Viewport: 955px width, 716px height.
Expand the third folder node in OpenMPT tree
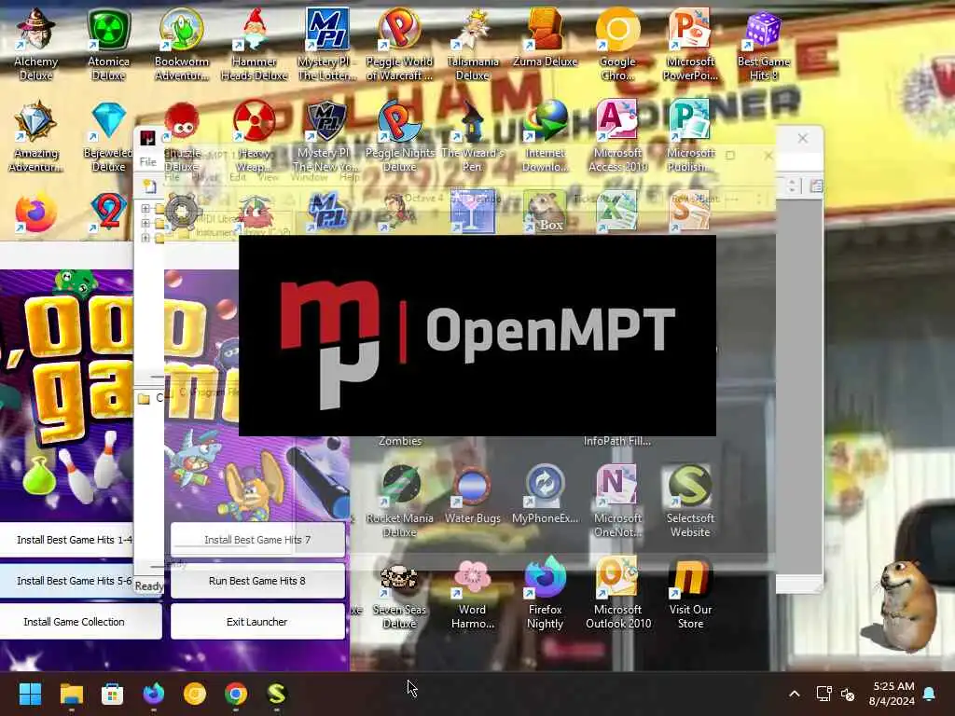click(145, 238)
